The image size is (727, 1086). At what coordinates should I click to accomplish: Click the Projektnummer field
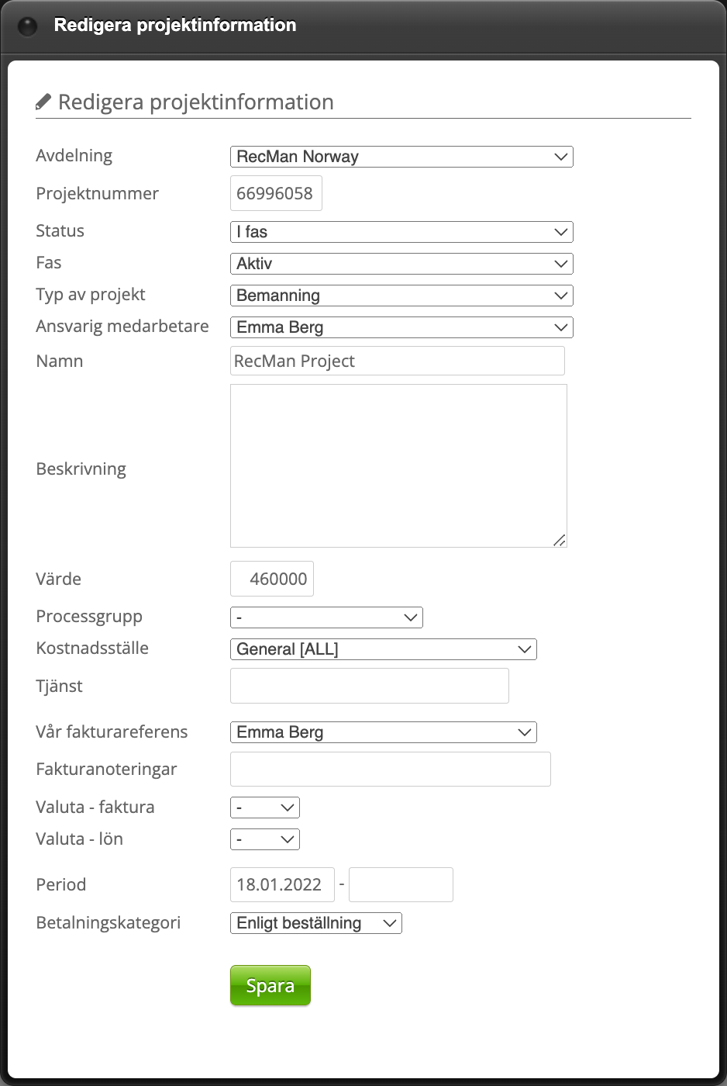pyautogui.click(x=276, y=193)
